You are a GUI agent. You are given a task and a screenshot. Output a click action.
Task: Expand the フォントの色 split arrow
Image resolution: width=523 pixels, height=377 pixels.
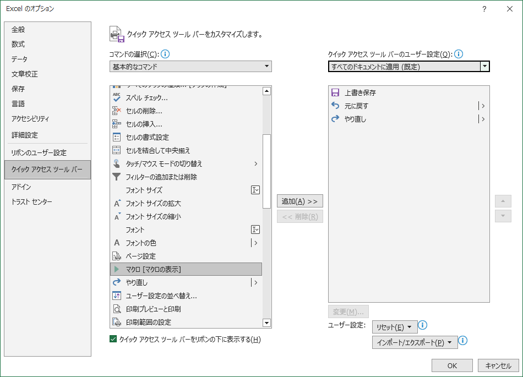pos(255,243)
